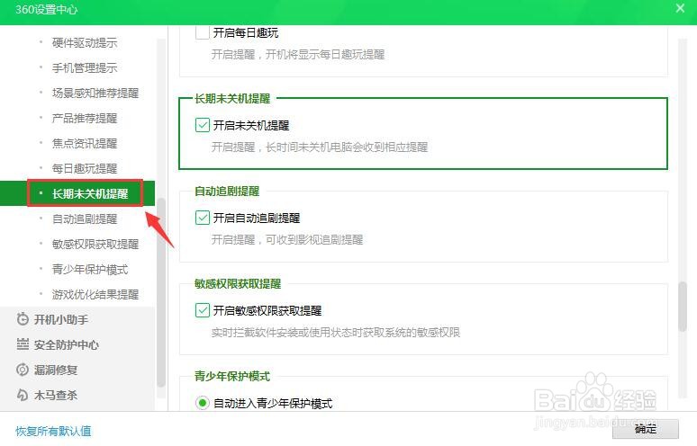Image resolution: width=697 pixels, height=446 pixels.
Task: Click the 360设置中心 title text
Action: pos(46,9)
